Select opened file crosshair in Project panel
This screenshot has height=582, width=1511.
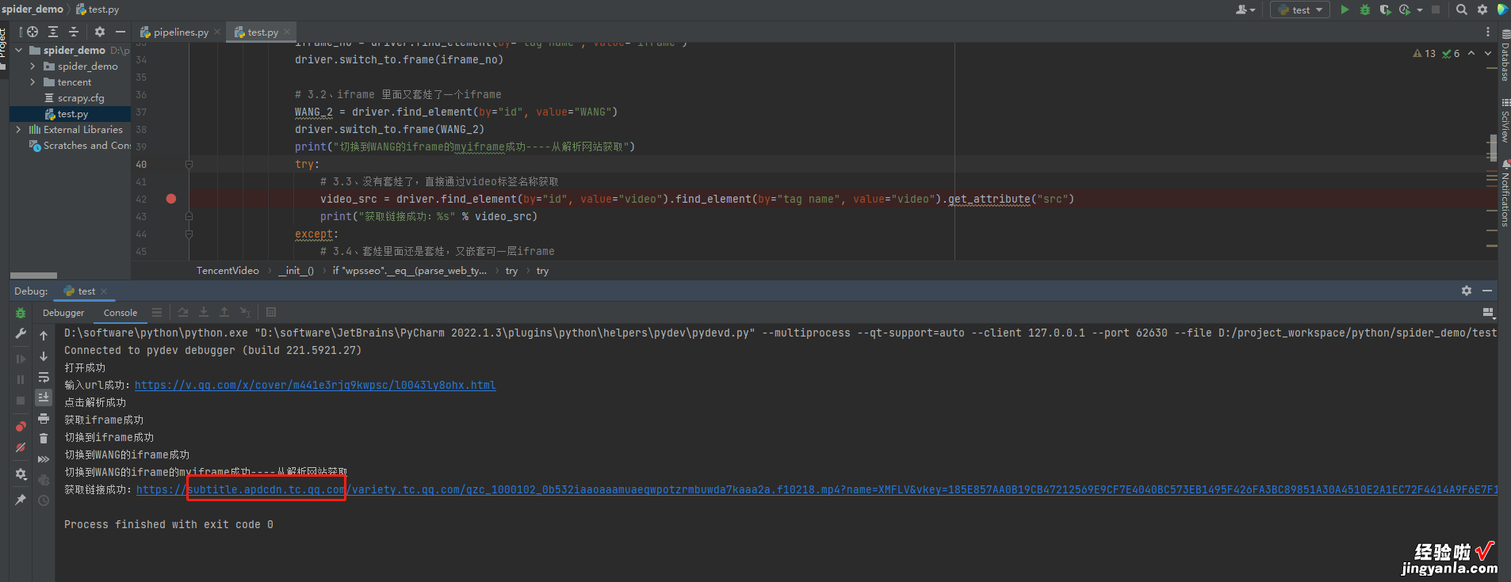(x=33, y=32)
